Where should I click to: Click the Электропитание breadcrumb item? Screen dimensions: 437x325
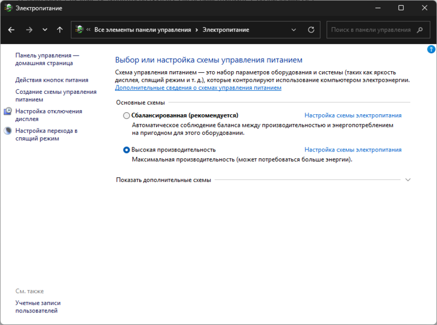click(x=226, y=30)
